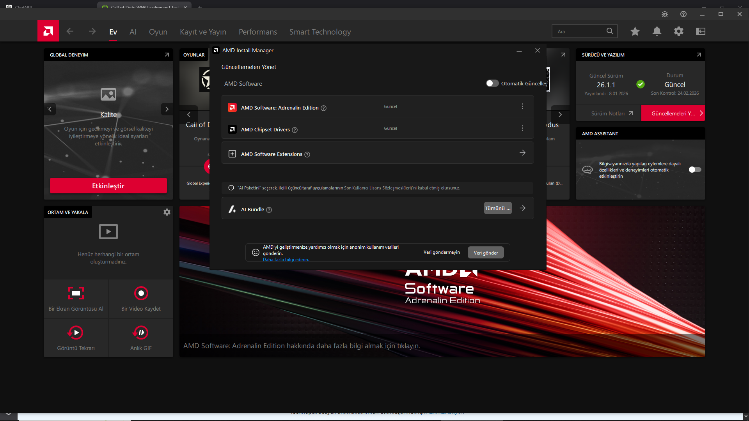Toggle Otomatik Güncelleştirme switch

point(492,83)
